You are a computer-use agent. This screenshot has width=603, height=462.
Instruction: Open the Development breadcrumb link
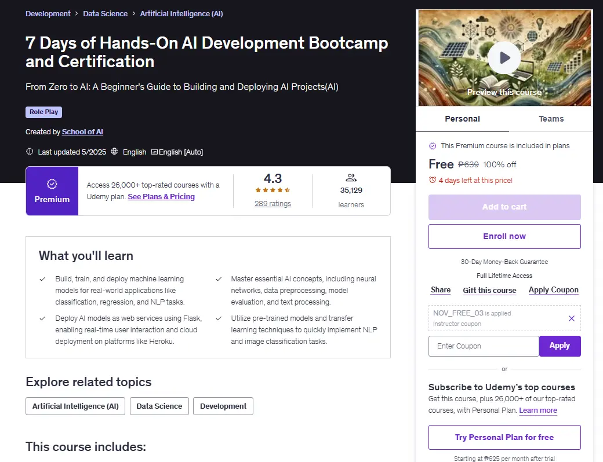coord(48,13)
